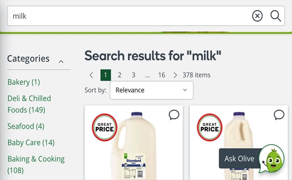Filter by Seafood category
This screenshot has height=180, width=292.
point(26,126)
